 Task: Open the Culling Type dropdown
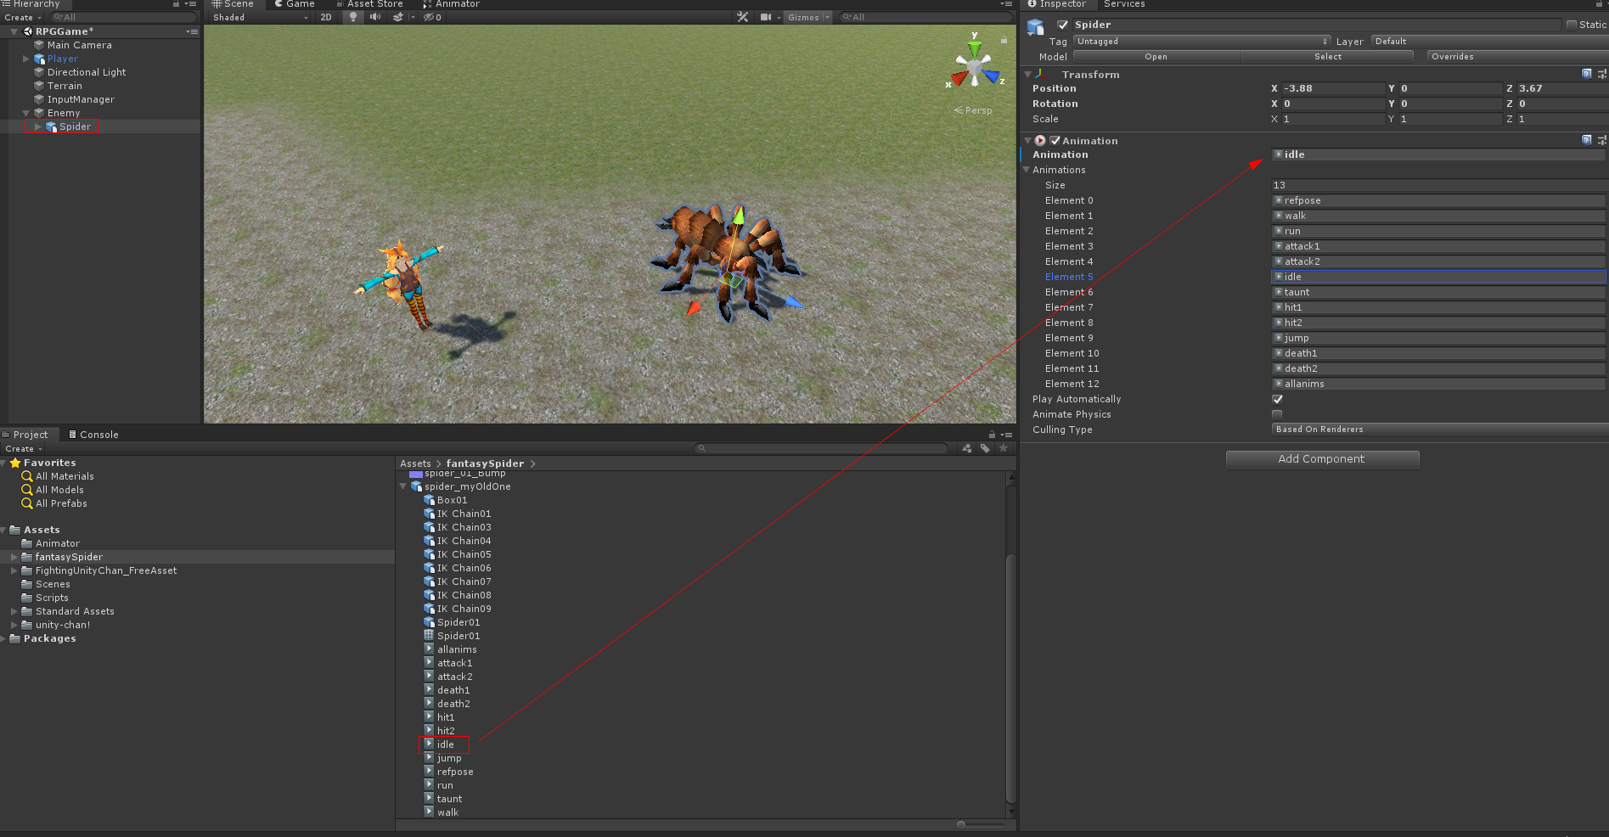pos(1439,430)
